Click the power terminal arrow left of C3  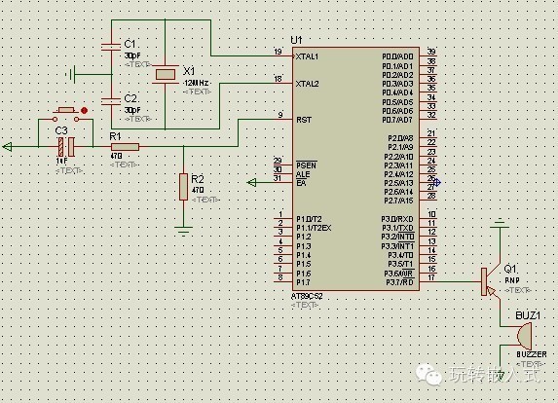point(7,147)
